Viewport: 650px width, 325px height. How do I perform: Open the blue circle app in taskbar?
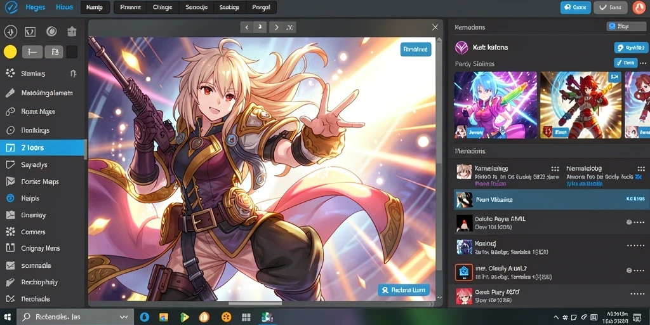(x=144, y=317)
